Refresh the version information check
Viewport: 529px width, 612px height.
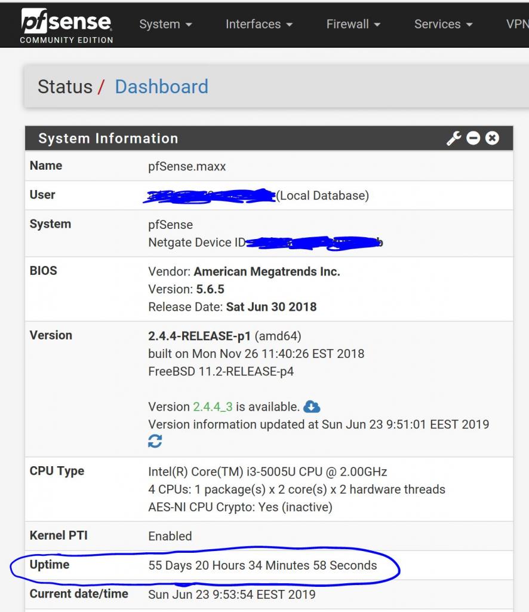[155, 442]
